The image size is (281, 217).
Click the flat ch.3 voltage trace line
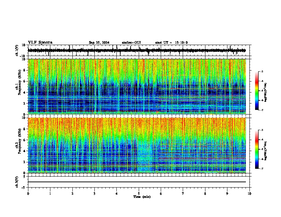tap(137, 182)
